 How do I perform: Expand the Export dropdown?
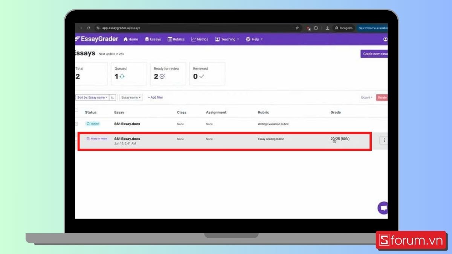coord(366,97)
